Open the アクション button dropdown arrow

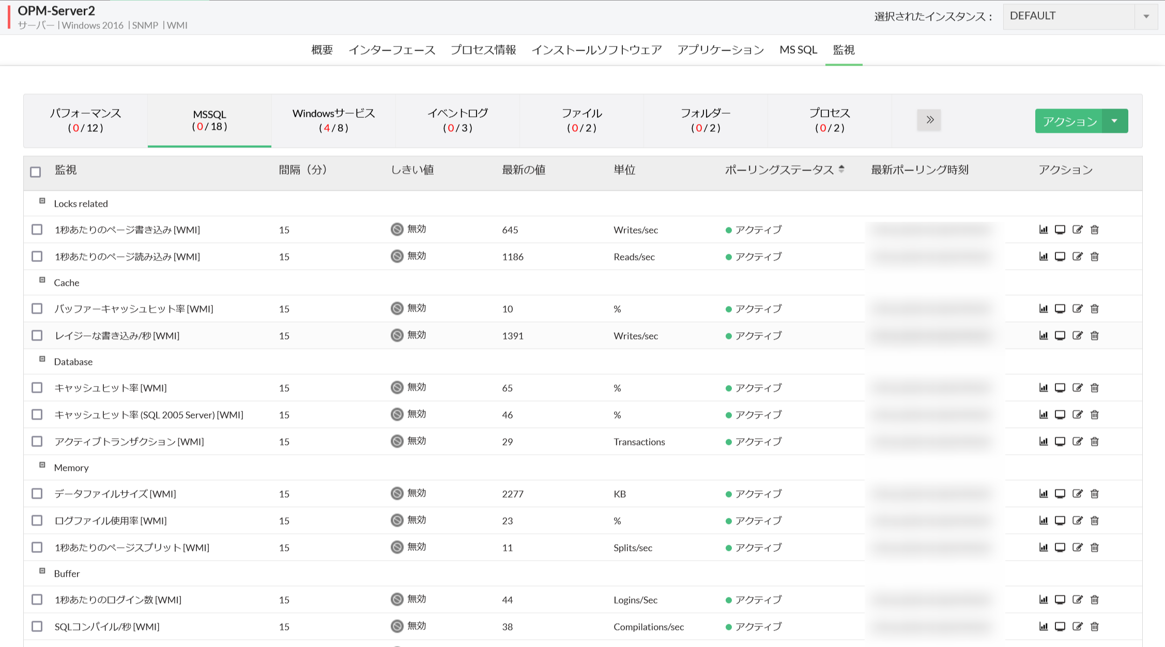pyautogui.click(x=1115, y=121)
